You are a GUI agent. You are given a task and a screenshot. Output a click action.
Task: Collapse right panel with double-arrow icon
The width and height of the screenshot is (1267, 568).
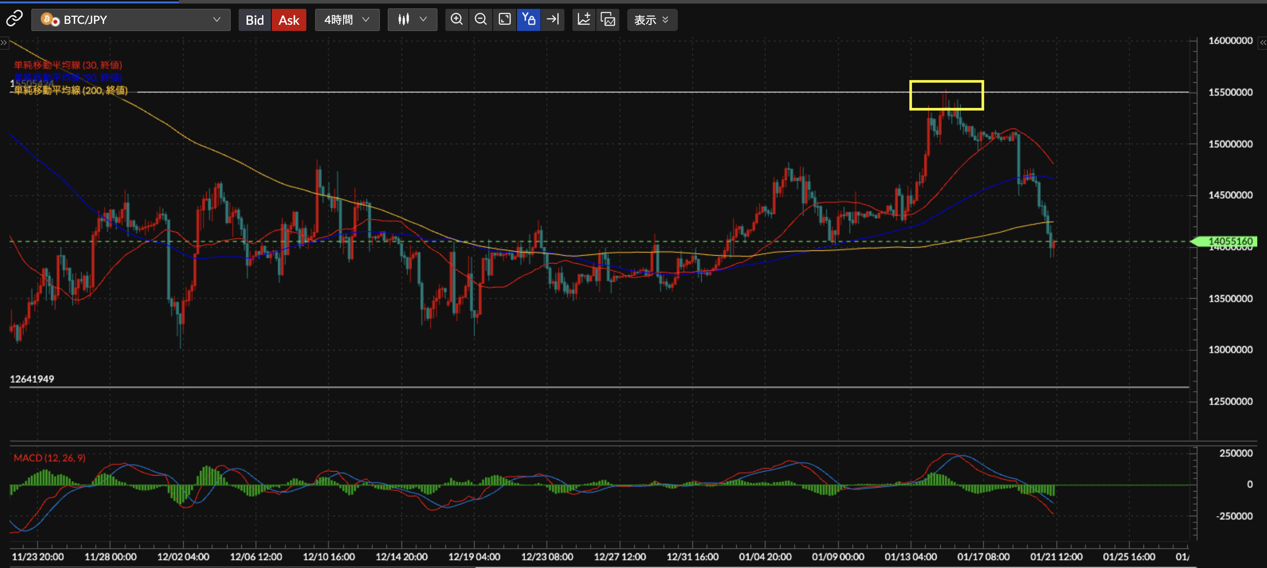pos(1262,43)
